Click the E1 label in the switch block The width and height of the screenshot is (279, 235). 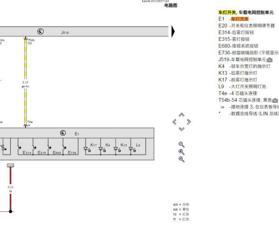click(x=77, y=134)
